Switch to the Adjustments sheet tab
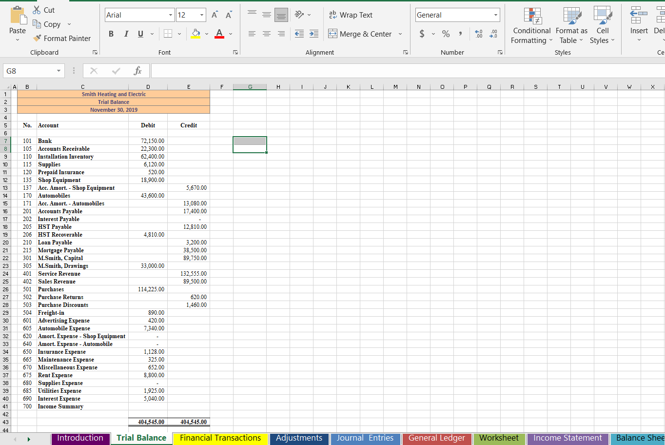The width and height of the screenshot is (665, 445). pos(299,438)
